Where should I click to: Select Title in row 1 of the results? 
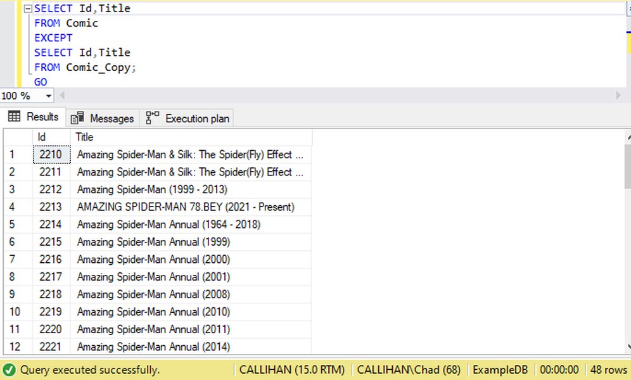[x=191, y=155]
